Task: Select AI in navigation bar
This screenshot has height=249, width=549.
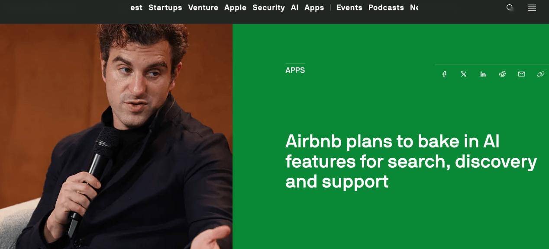Action: pos(294,7)
